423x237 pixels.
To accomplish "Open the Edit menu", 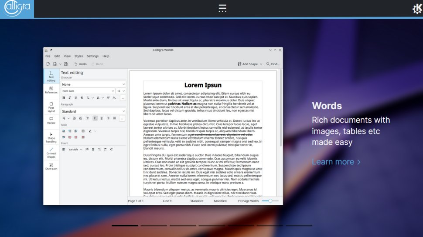I will (57, 56).
